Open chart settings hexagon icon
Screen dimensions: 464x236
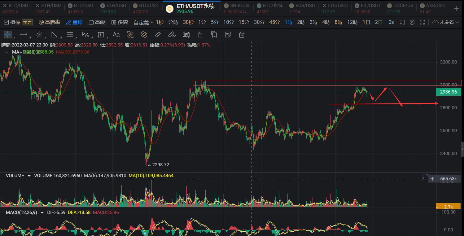click(x=412, y=22)
